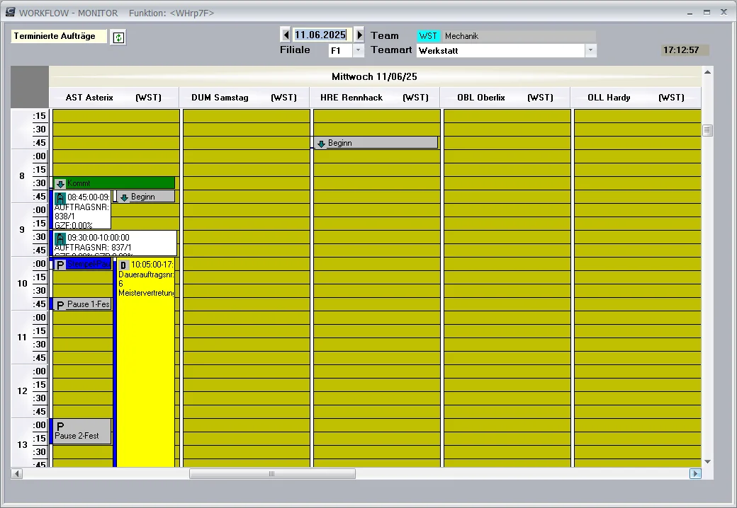The width and height of the screenshot is (737, 508).
Task: Click the 12 hour label in time axis
Action: pos(22,391)
